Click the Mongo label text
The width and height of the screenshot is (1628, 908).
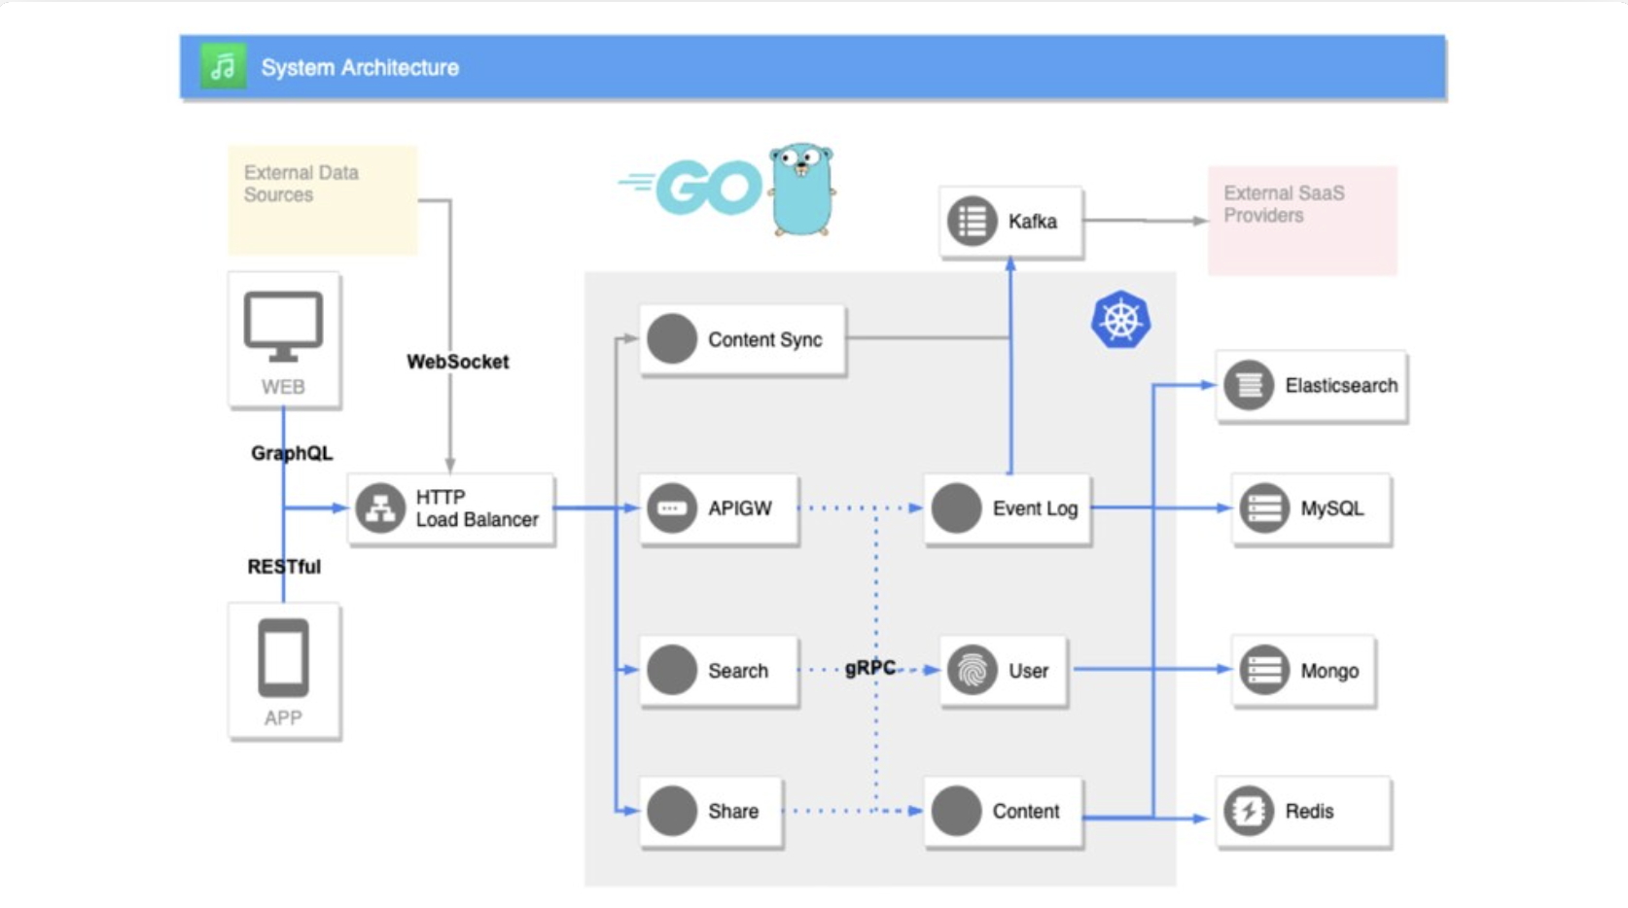coord(1329,671)
